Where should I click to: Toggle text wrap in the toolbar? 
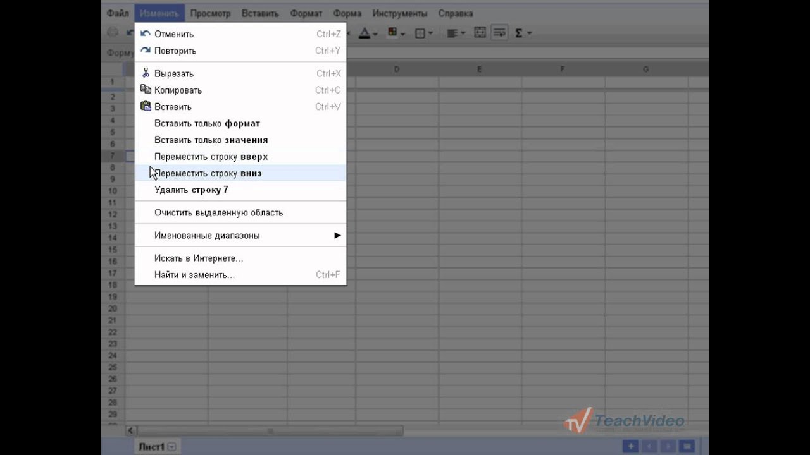point(499,32)
